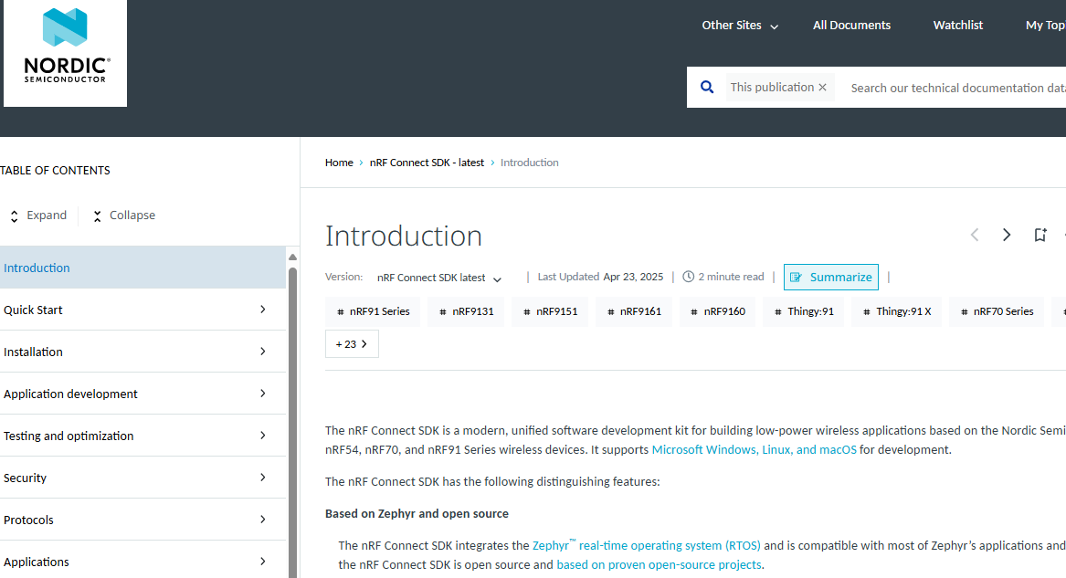
Task: Click the search magnifier icon
Action: tap(706, 88)
